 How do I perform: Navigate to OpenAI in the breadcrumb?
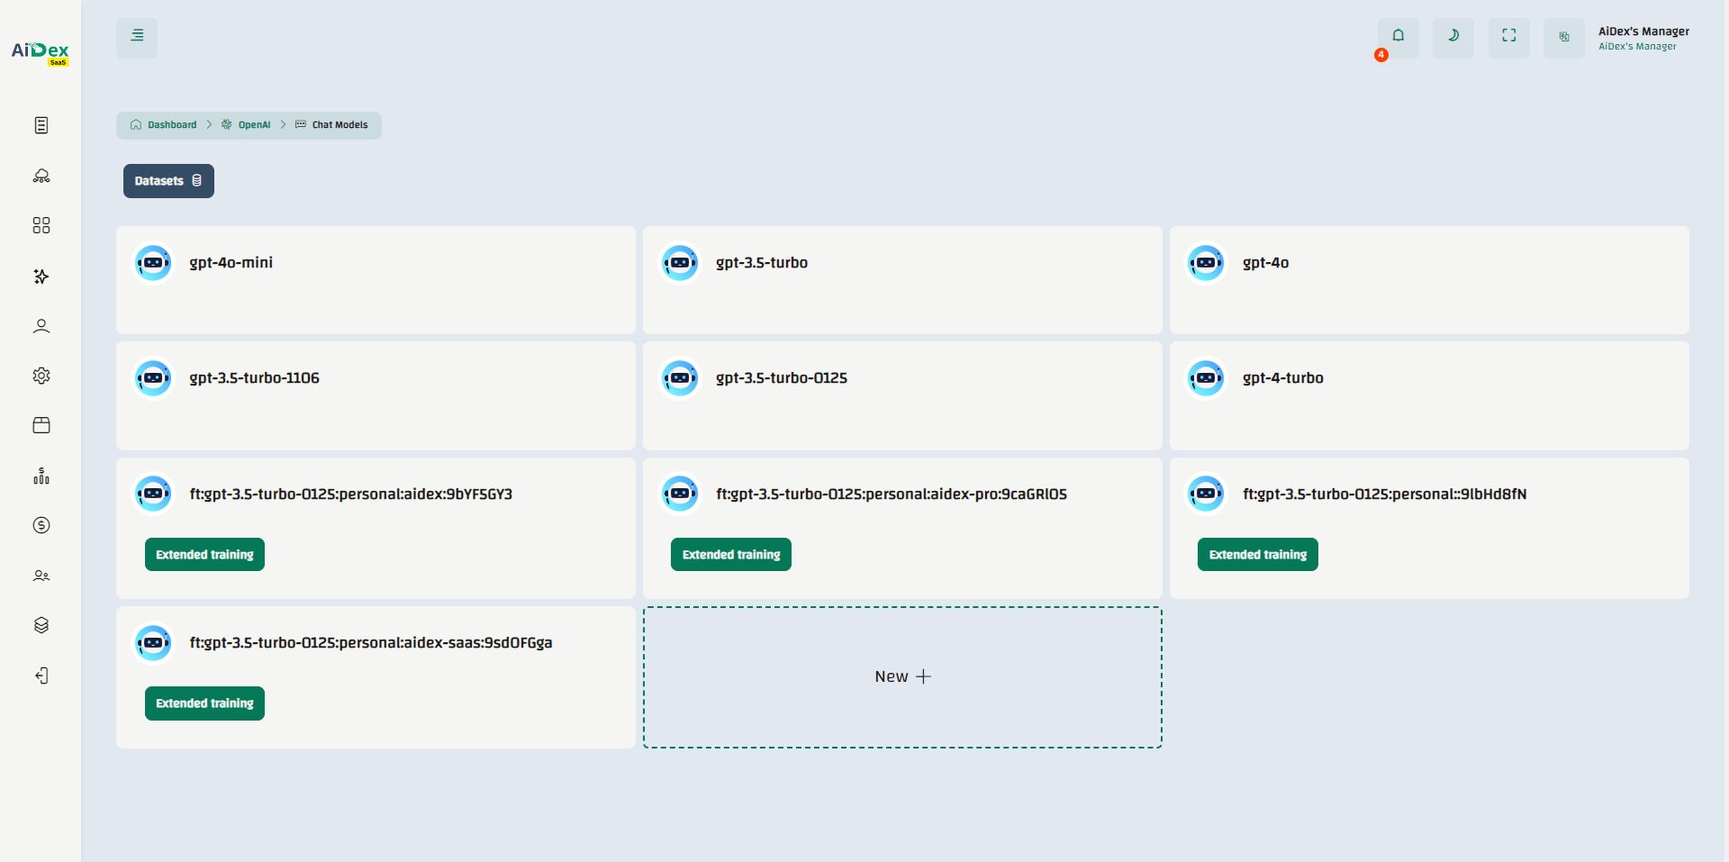246,125
